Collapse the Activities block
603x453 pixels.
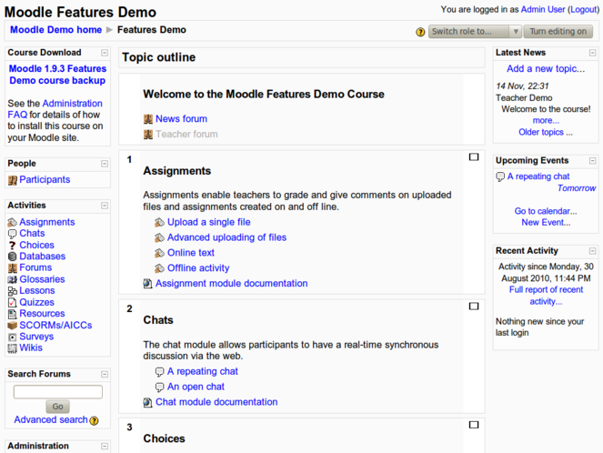[105, 206]
